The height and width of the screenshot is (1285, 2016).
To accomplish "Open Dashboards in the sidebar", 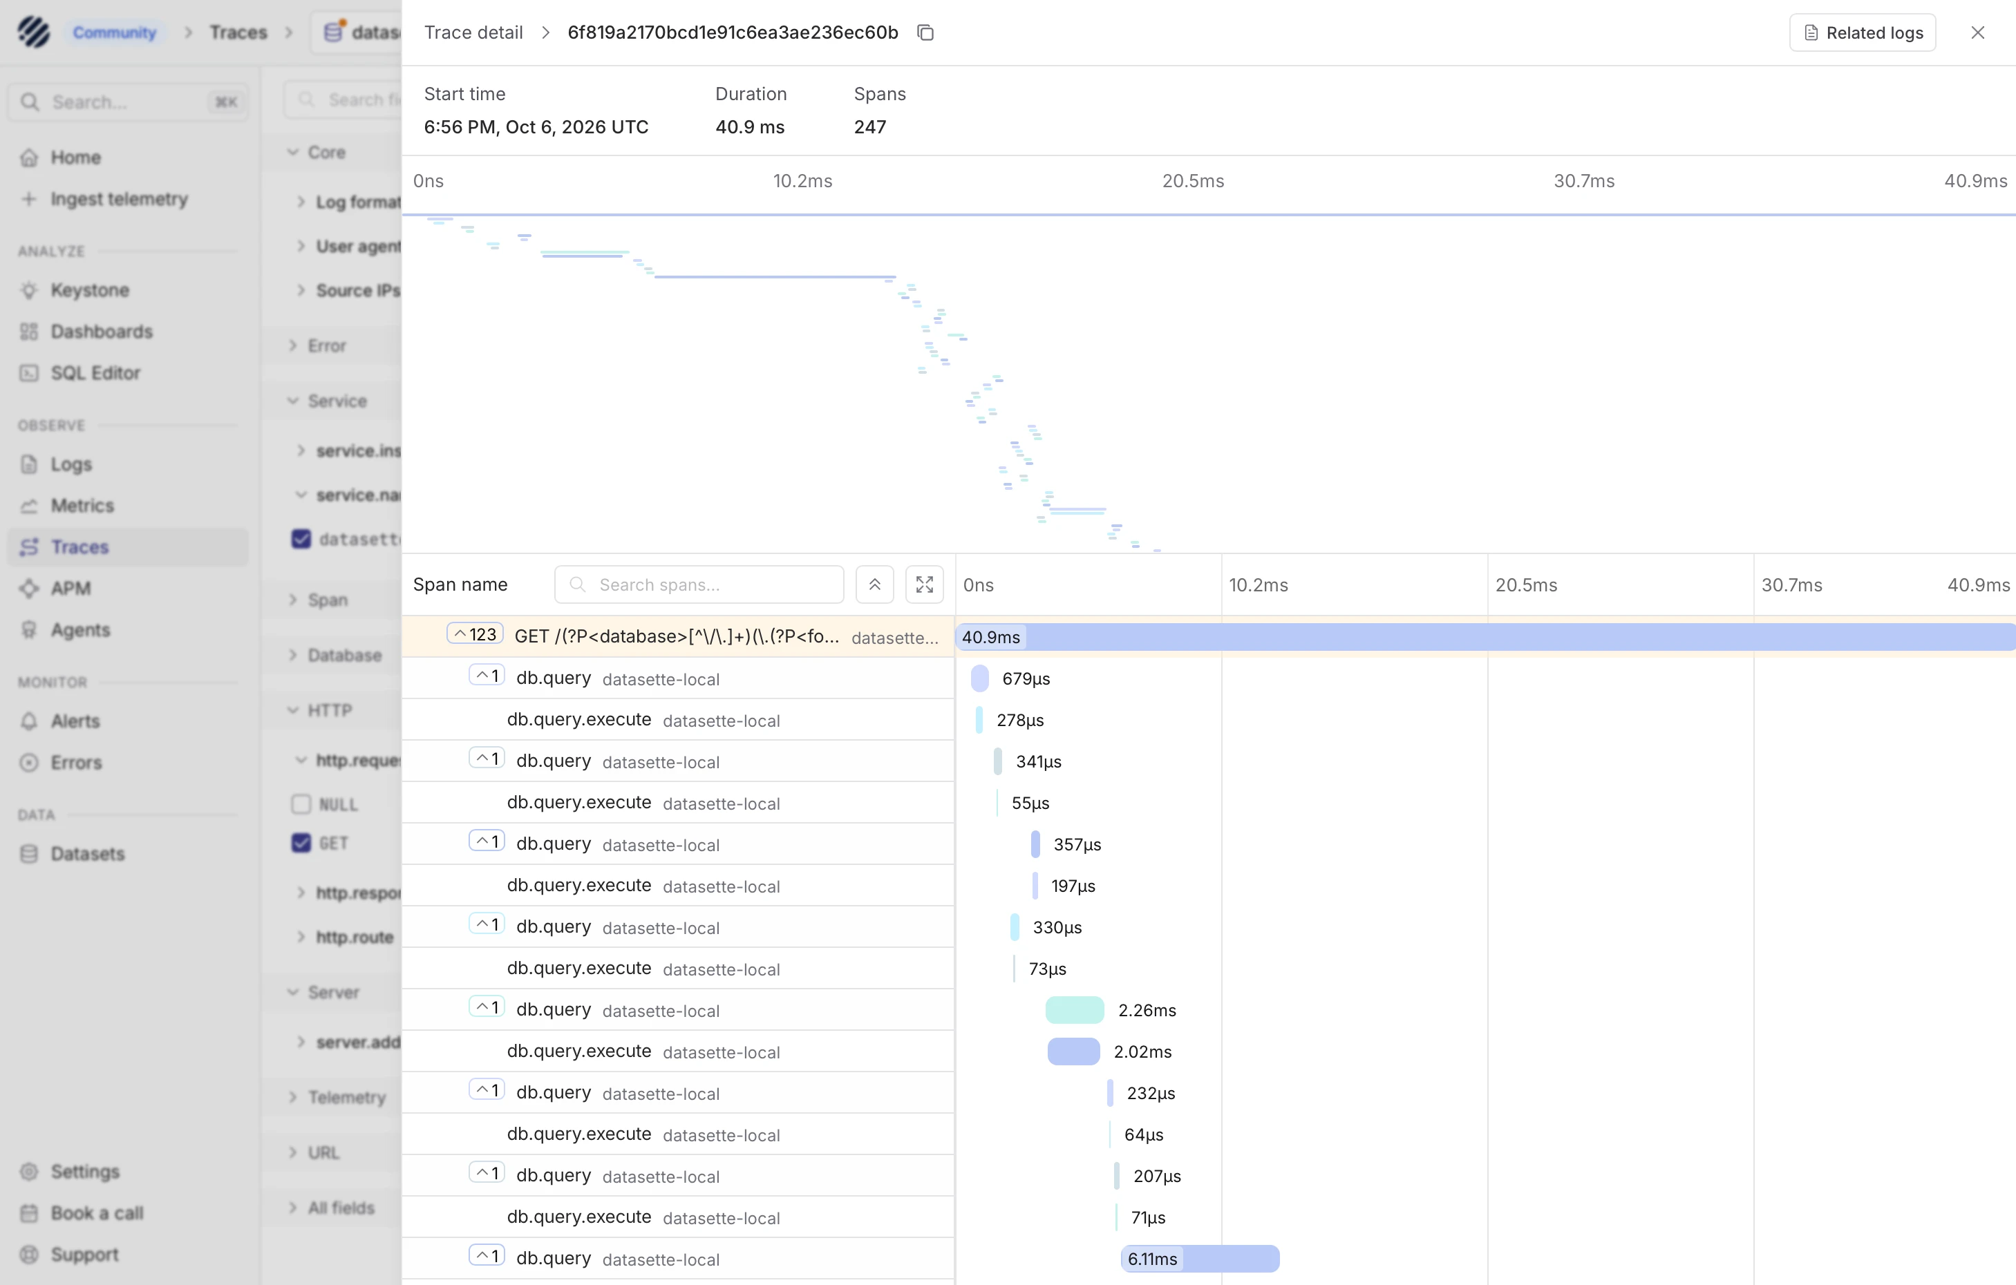I will coord(102,332).
